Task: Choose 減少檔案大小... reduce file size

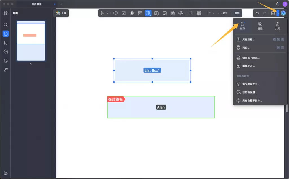Action: click(260, 84)
